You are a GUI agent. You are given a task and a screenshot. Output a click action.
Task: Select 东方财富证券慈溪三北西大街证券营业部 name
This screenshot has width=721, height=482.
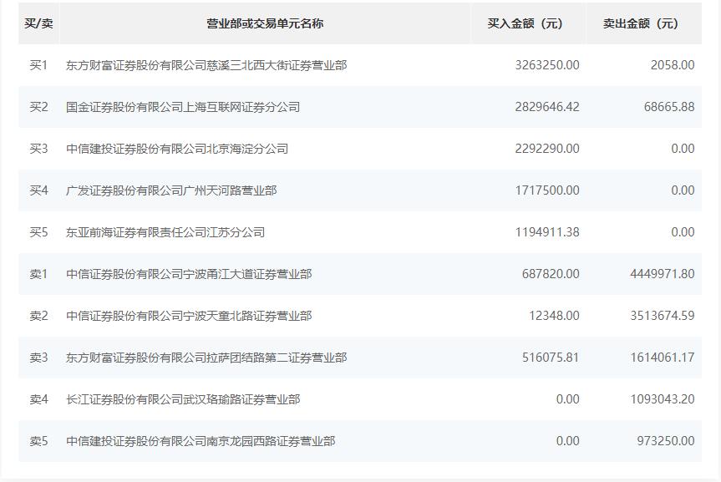(206, 65)
